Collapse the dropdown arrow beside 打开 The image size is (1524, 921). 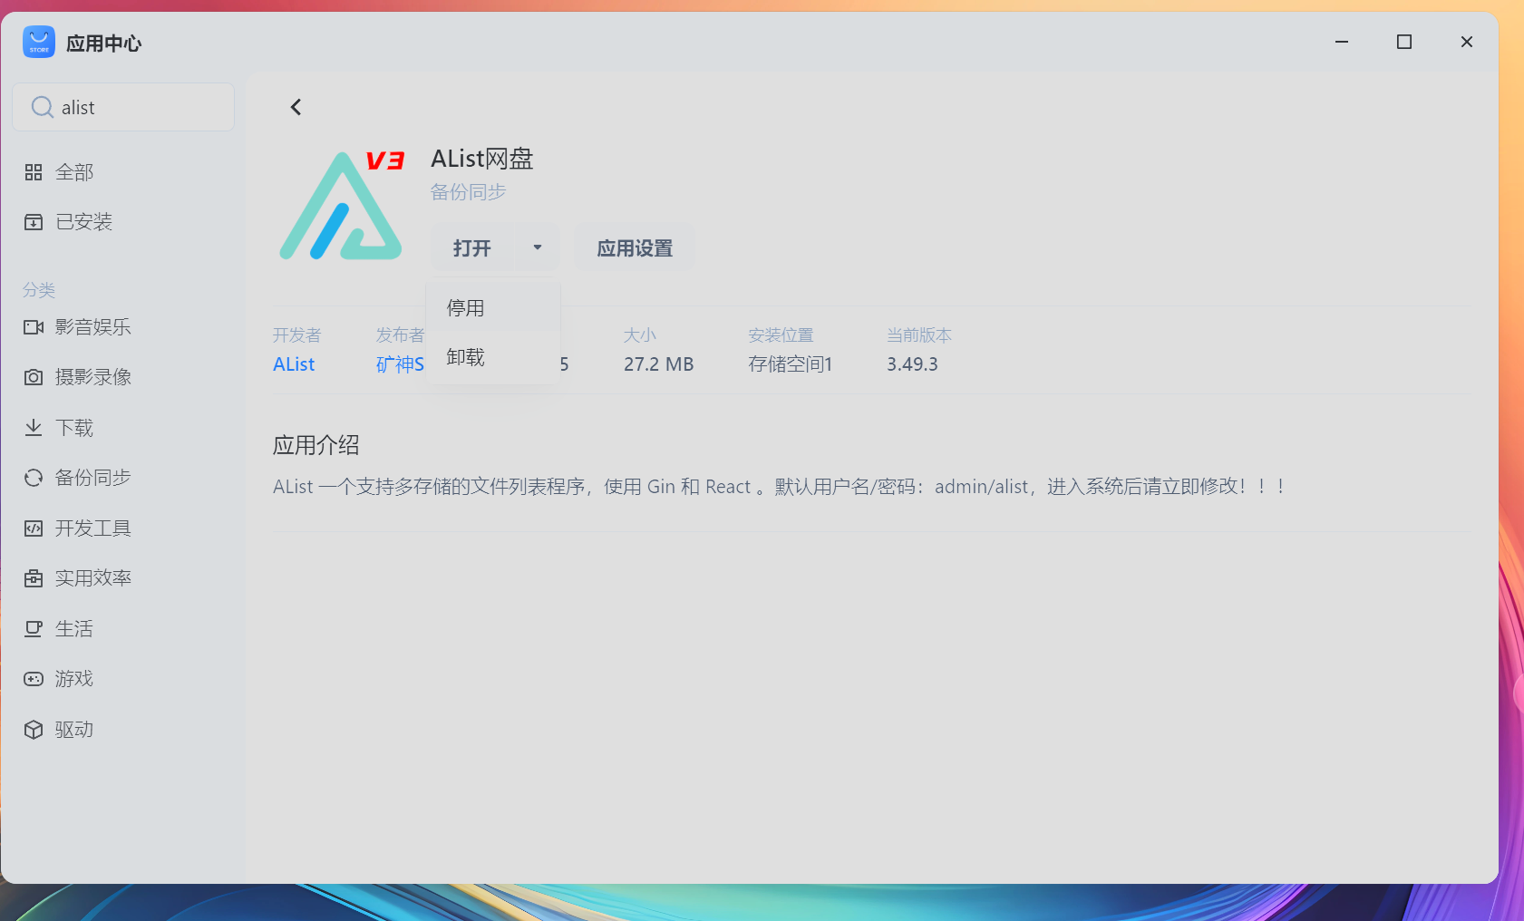pos(538,247)
